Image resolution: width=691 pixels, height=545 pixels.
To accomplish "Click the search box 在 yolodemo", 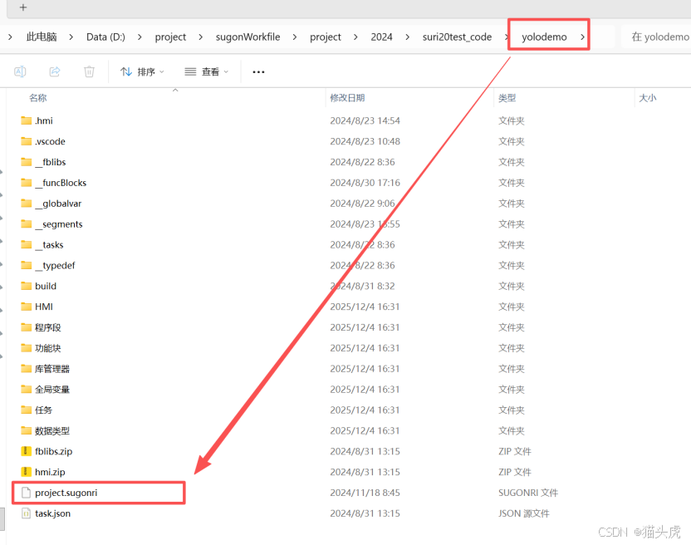I will click(x=656, y=37).
